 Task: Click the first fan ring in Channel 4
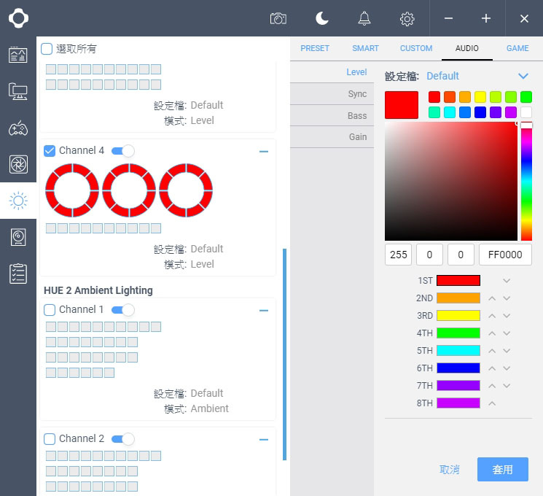(72, 190)
